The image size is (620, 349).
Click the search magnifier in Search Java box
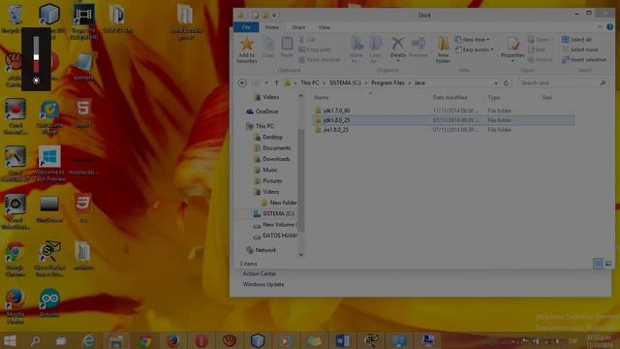click(x=603, y=83)
